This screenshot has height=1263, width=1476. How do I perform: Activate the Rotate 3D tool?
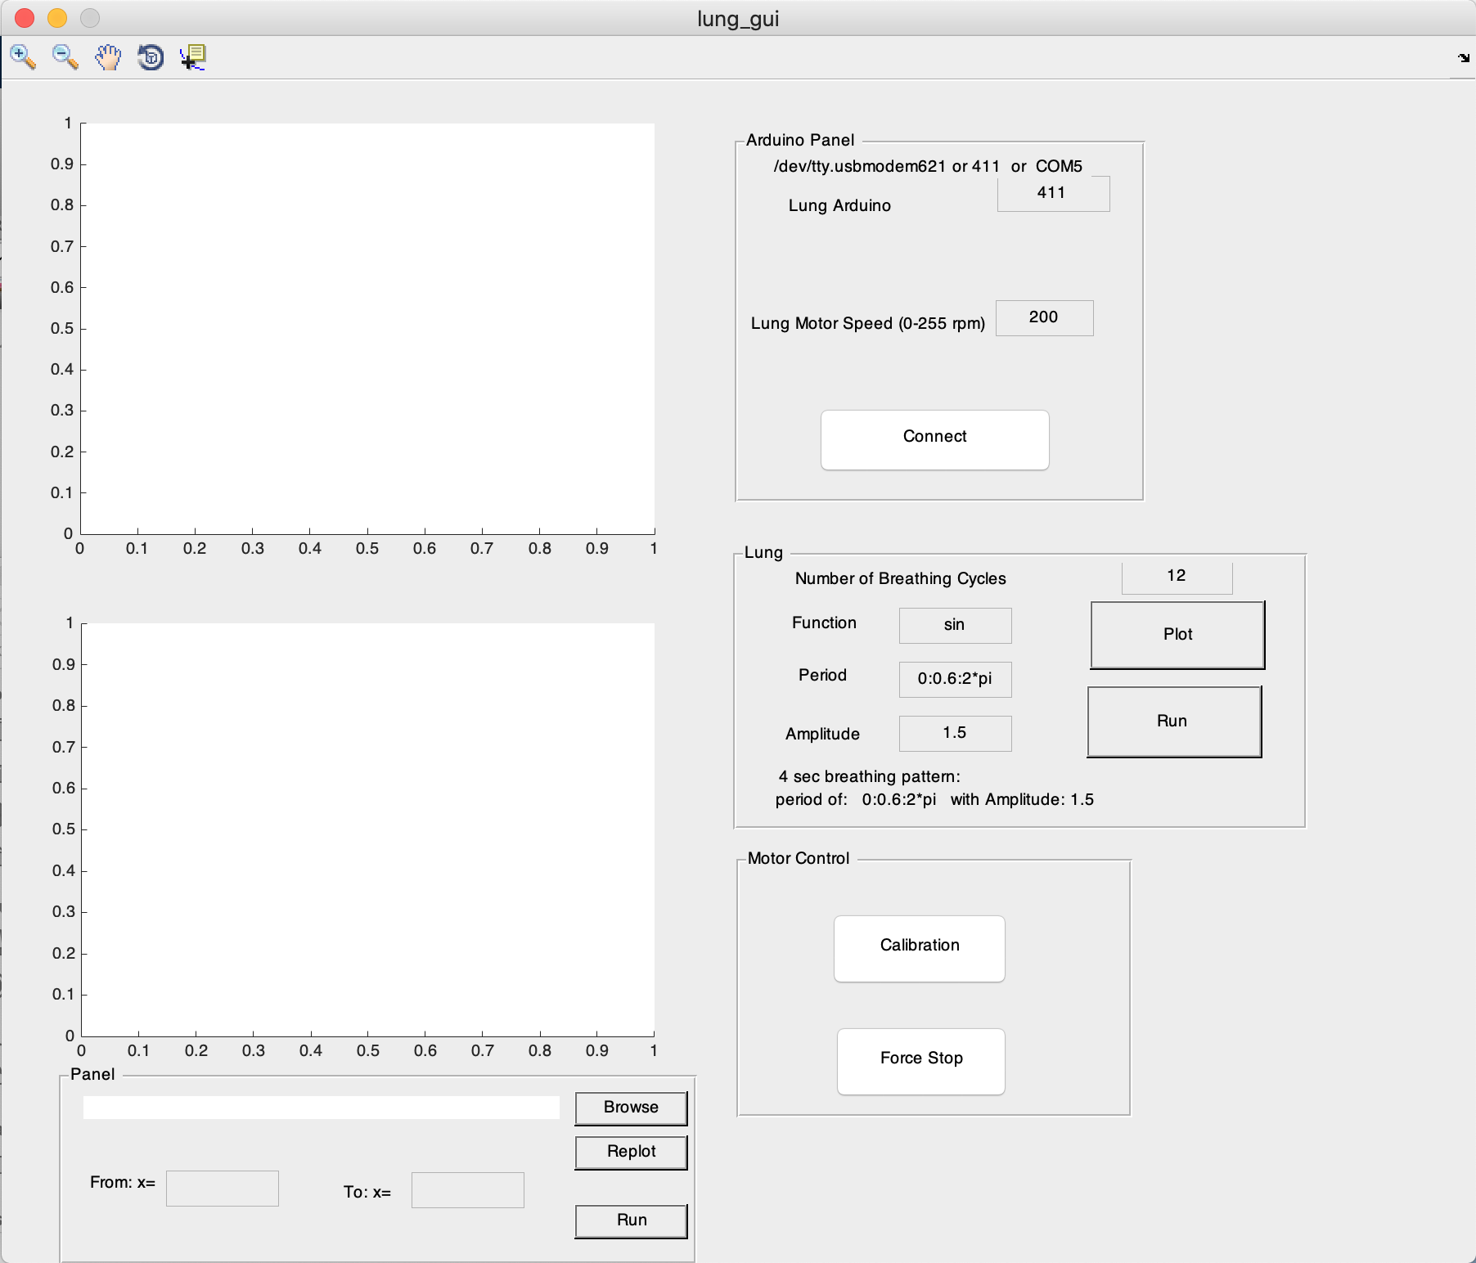pyautogui.click(x=151, y=57)
